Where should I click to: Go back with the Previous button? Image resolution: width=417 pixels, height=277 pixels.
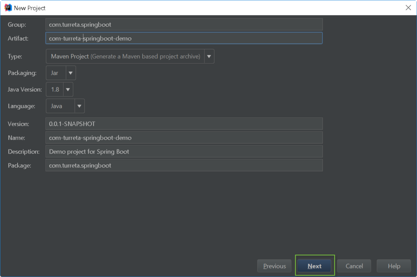pos(274,266)
